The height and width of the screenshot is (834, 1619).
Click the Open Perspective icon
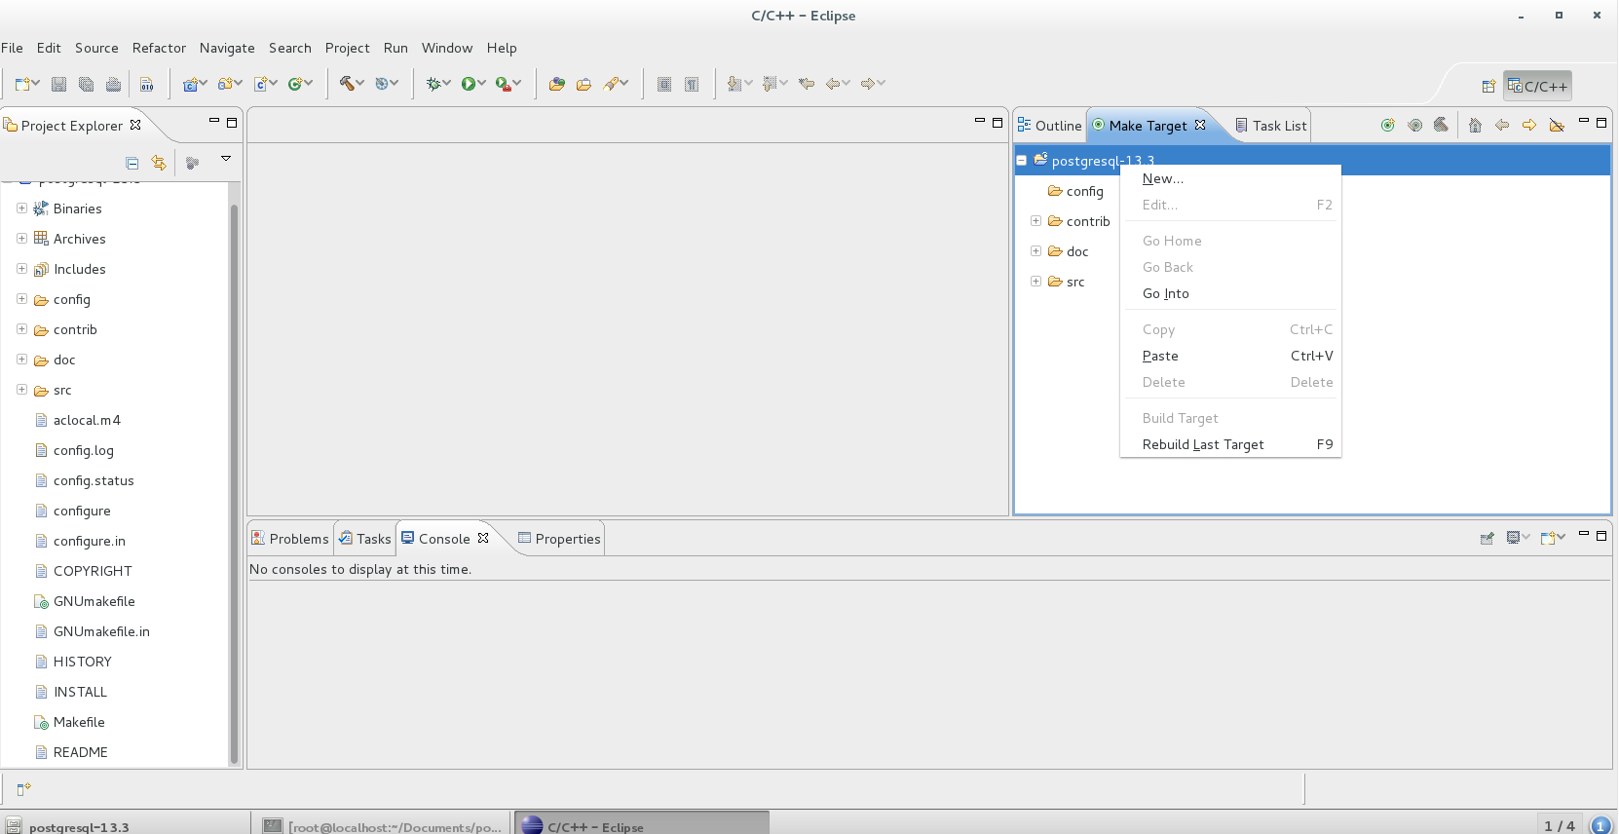point(1487,86)
